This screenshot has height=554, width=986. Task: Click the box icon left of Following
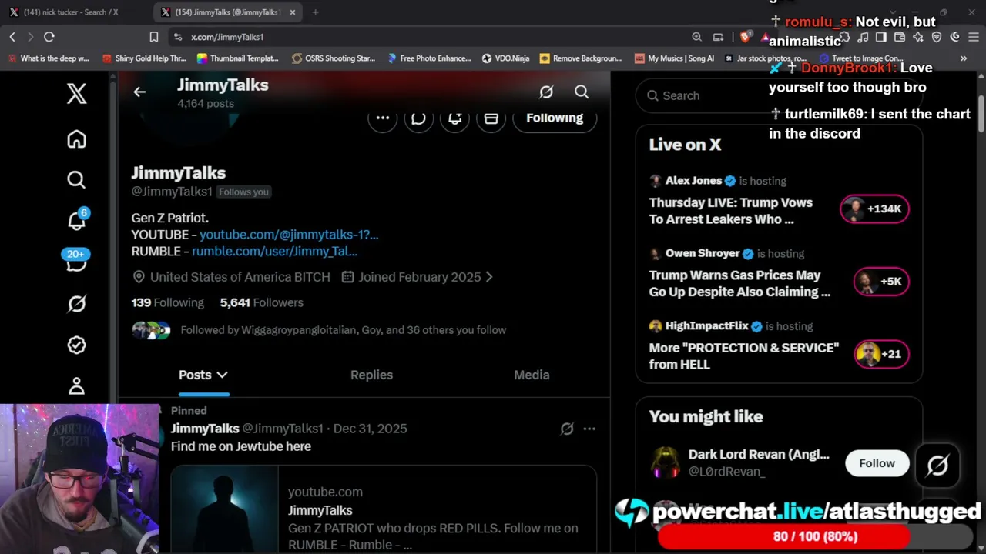491,118
